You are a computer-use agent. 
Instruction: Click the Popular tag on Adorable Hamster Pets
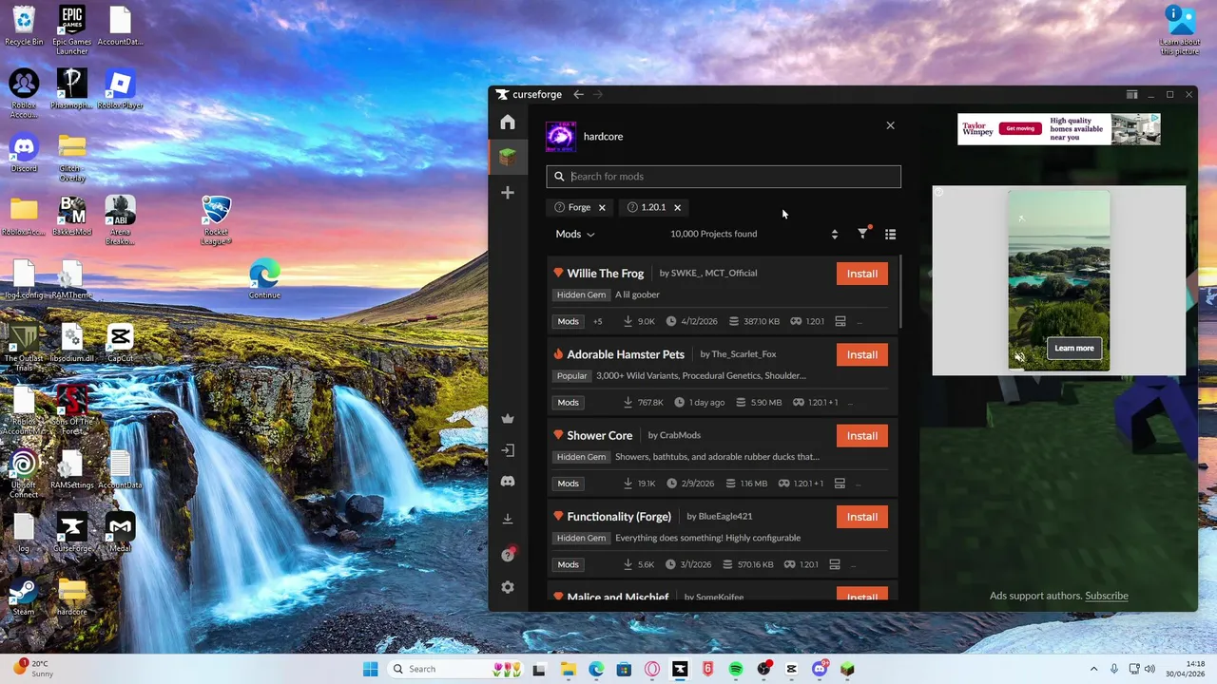(571, 376)
